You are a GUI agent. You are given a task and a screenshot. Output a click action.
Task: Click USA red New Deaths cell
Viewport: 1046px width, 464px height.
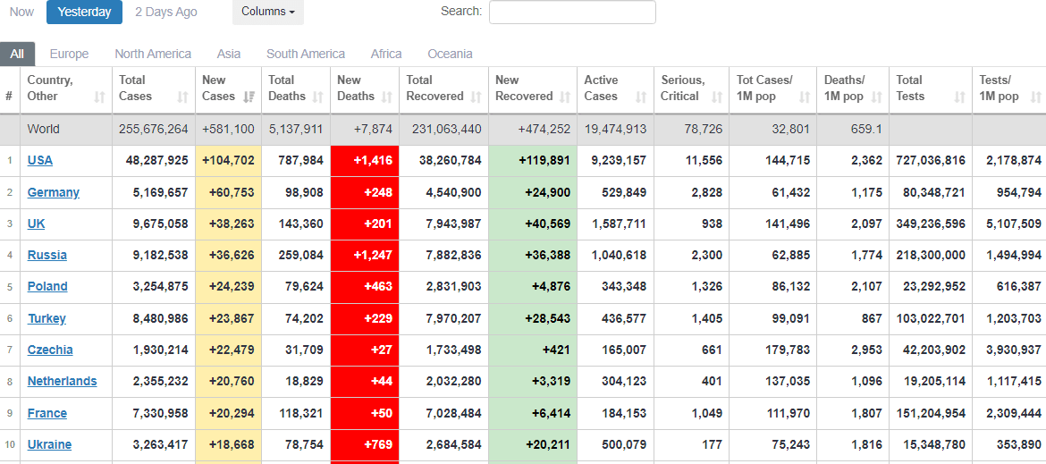pos(365,161)
